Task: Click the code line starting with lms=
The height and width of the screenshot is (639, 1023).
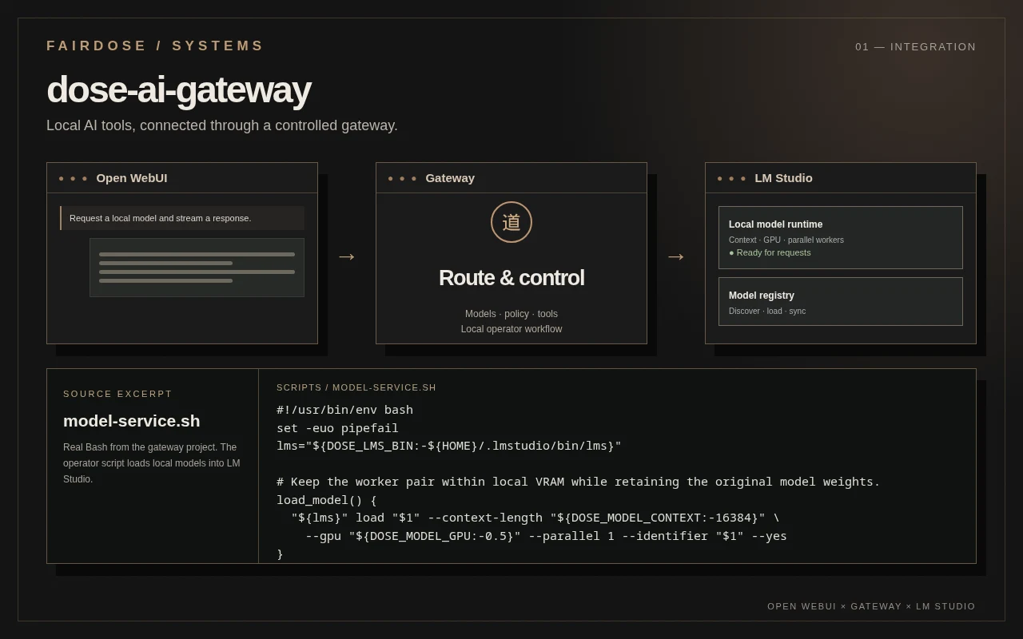Action: point(449,446)
